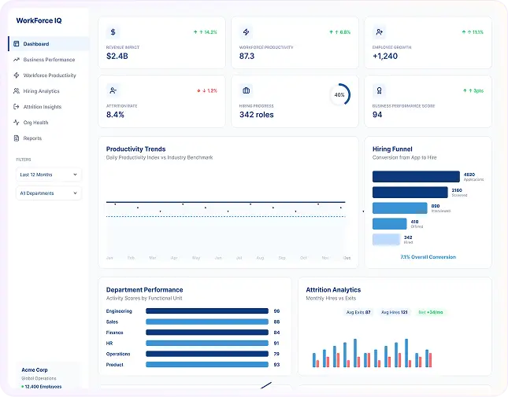
Task: Click the Avg Hires 121 chip
Action: (x=395, y=312)
